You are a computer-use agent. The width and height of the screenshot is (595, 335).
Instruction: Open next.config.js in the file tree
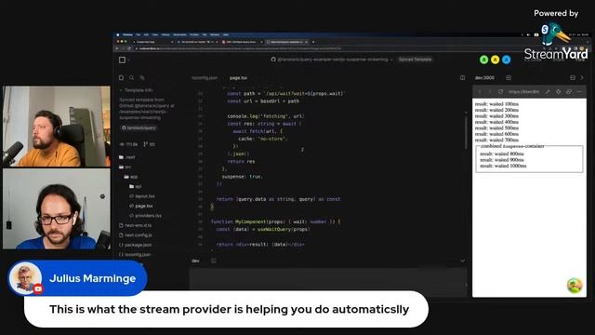point(136,235)
